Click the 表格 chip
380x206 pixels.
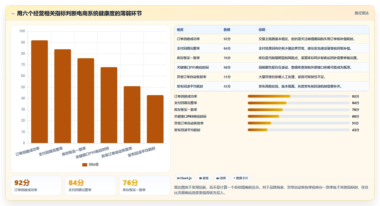[204, 178]
